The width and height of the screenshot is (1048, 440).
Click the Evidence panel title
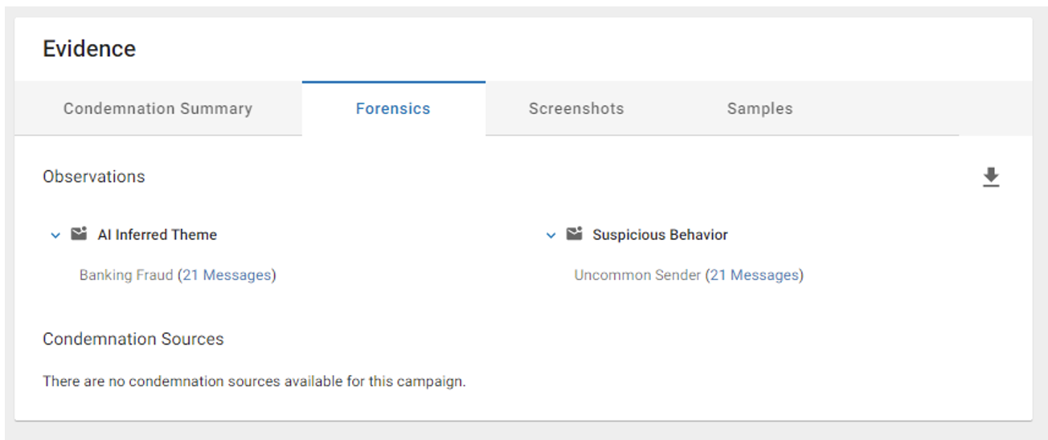[89, 49]
